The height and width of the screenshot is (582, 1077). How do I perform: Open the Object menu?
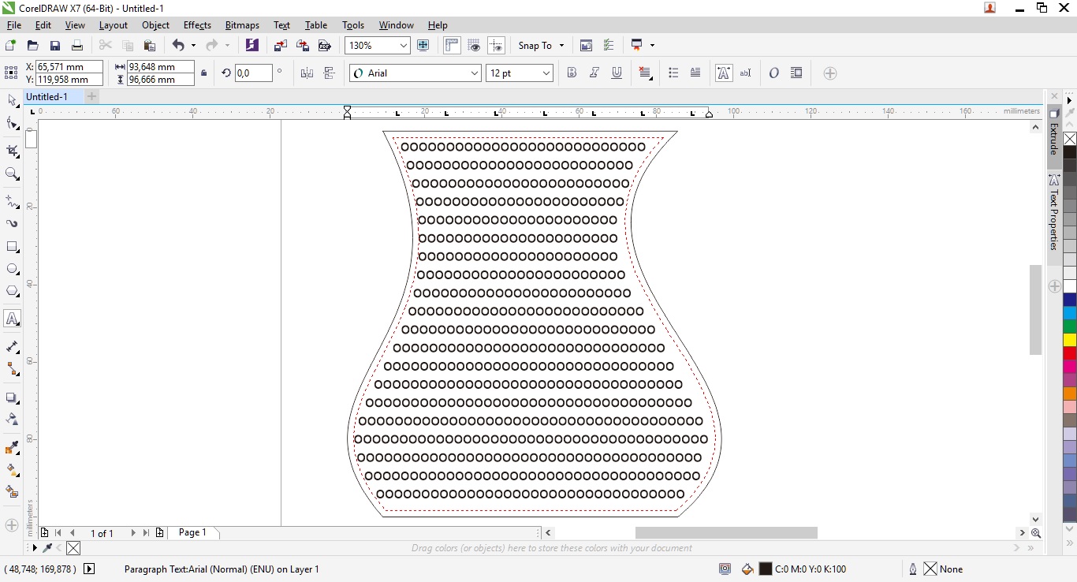tap(155, 25)
